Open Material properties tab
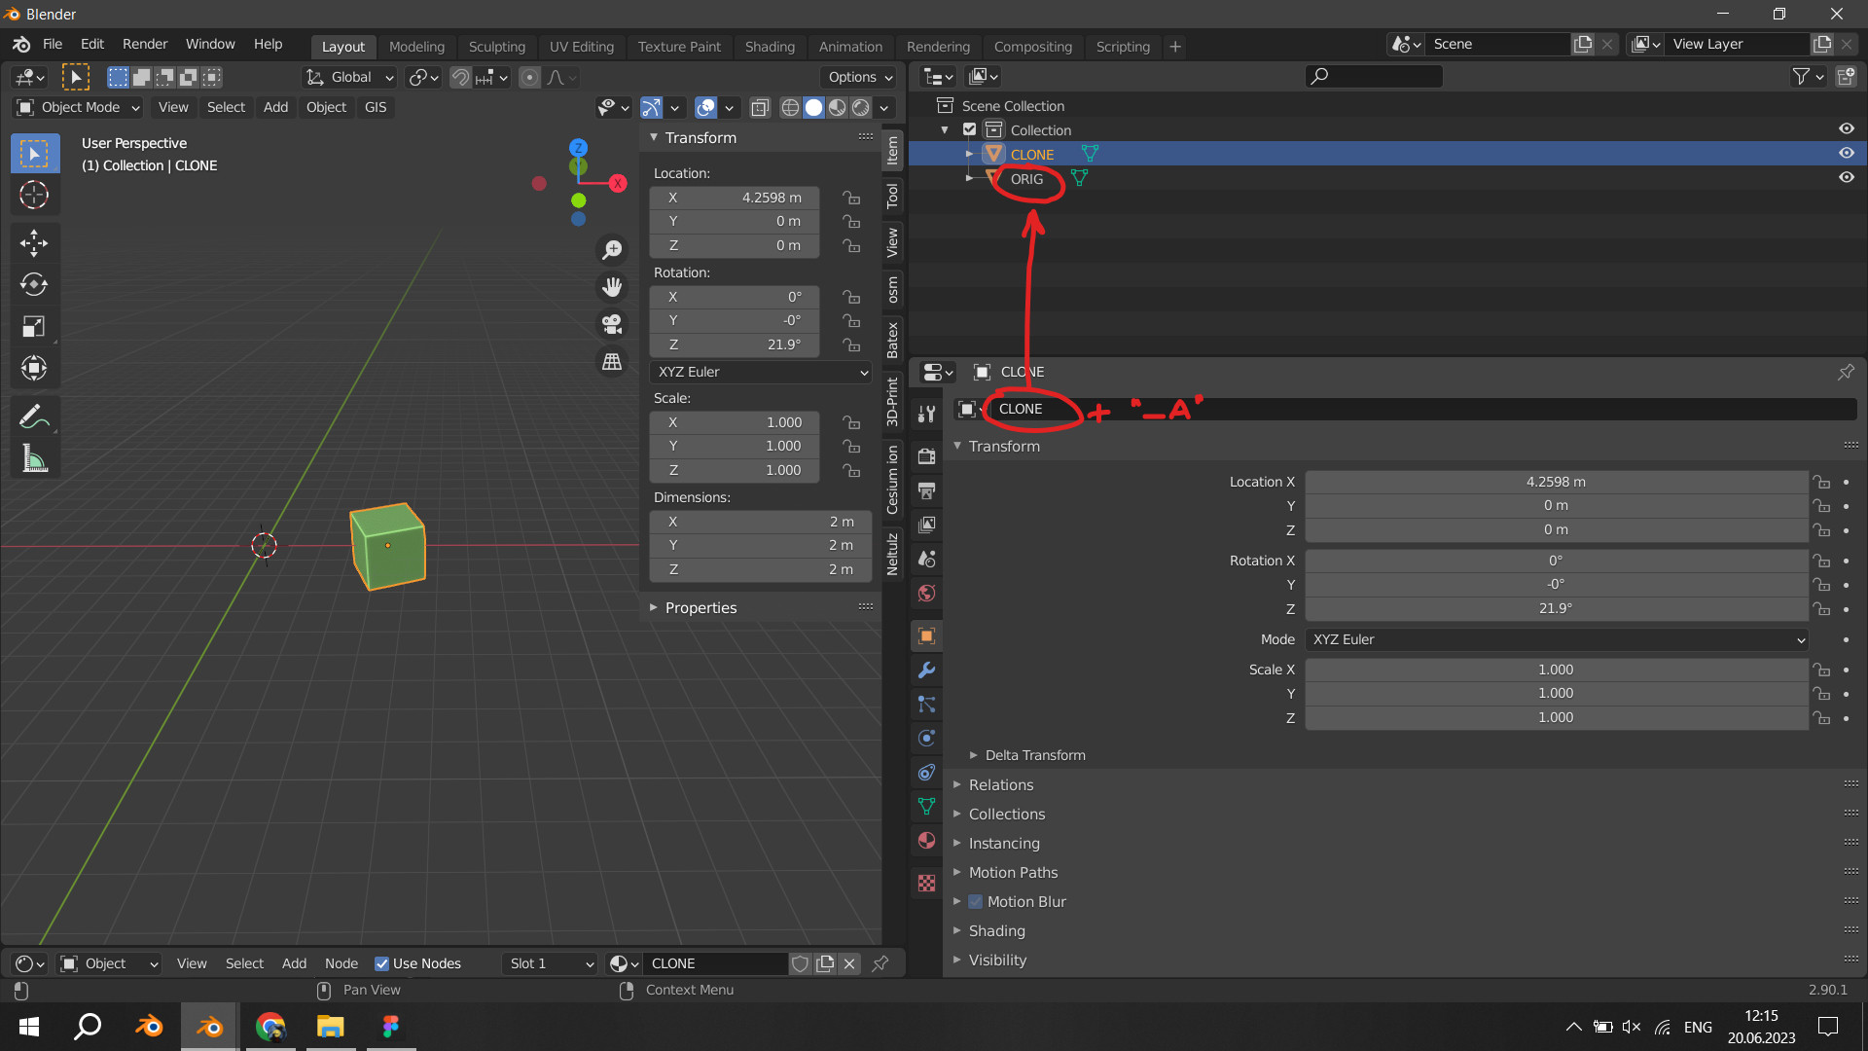The image size is (1868, 1051). tap(927, 840)
